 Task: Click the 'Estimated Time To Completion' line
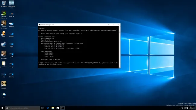[62, 43]
